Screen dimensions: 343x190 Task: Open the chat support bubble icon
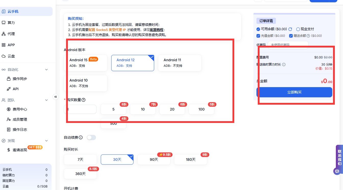pos(337,171)
